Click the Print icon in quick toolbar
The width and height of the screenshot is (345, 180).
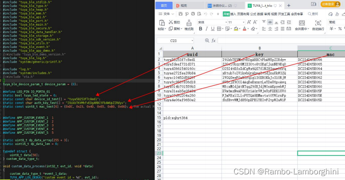tap(193, 14)
